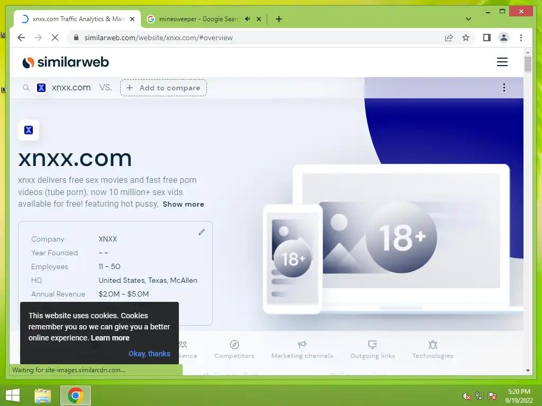This screenshot has height=406, width=542.
Task: Bookmark this page with star icon
Action: (x=466, y=38)
